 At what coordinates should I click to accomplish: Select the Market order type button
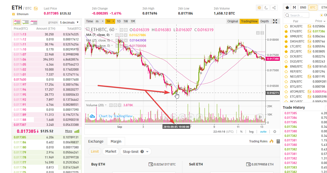[x=111, y=152]
